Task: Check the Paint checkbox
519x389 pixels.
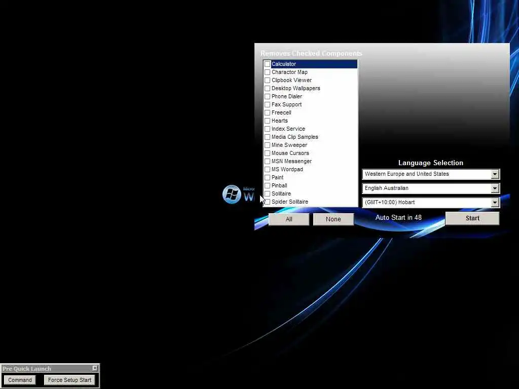Action: (x=268, y=177)
